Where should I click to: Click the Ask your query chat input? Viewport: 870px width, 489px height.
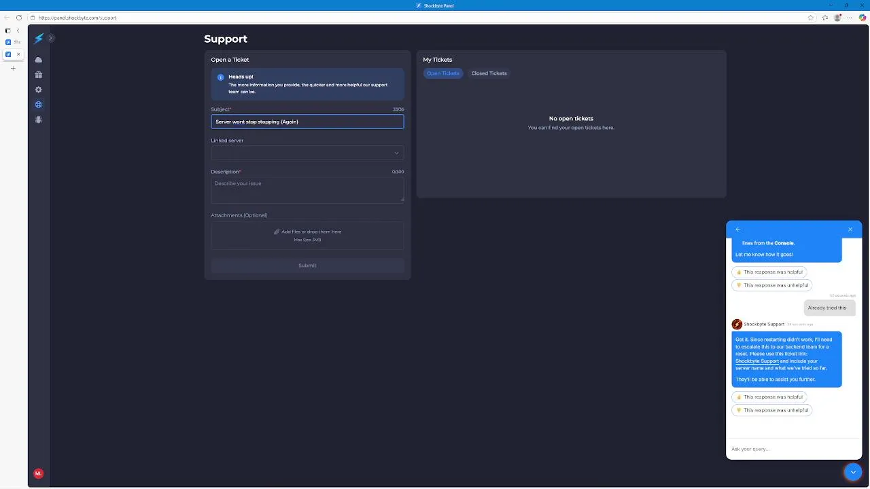[794, 449]
